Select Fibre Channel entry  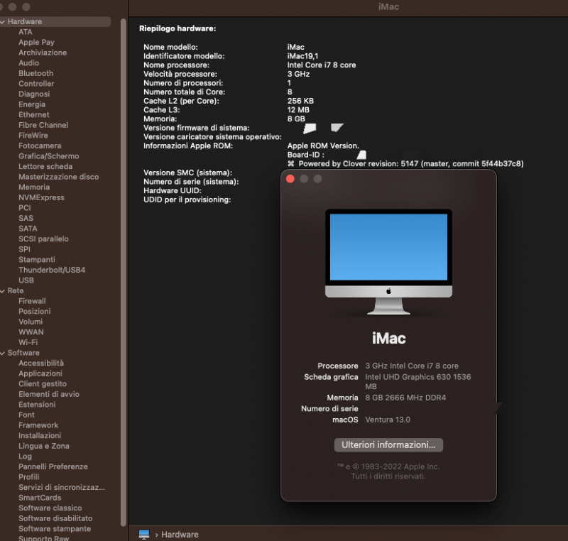point(43,125)
